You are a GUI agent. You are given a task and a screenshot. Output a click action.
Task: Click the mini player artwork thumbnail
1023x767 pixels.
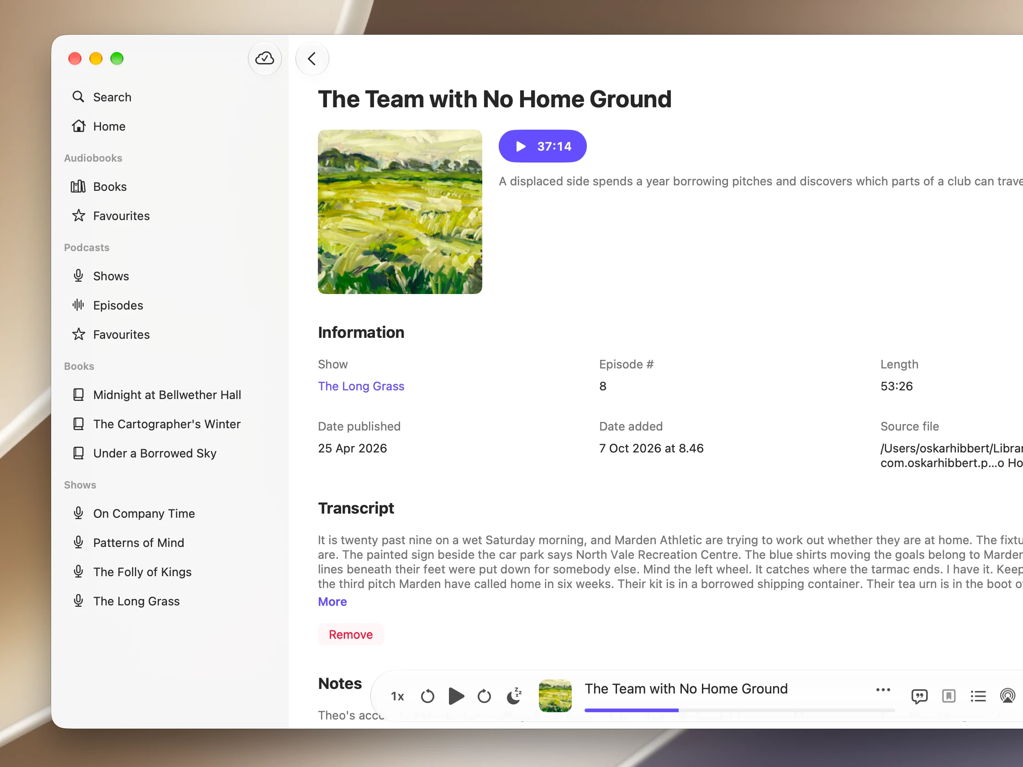coord(555,696)
